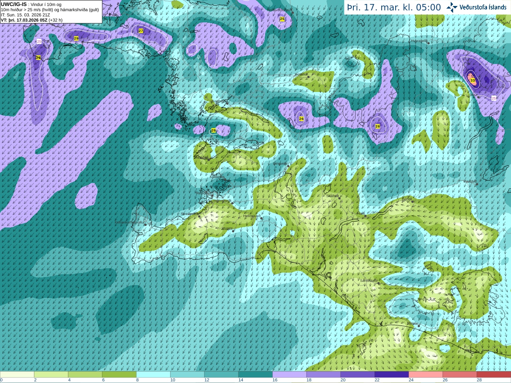Click the Reykjavík station label
The height and width of the screenshot is (383, 511).
click(x=204, y=193)
